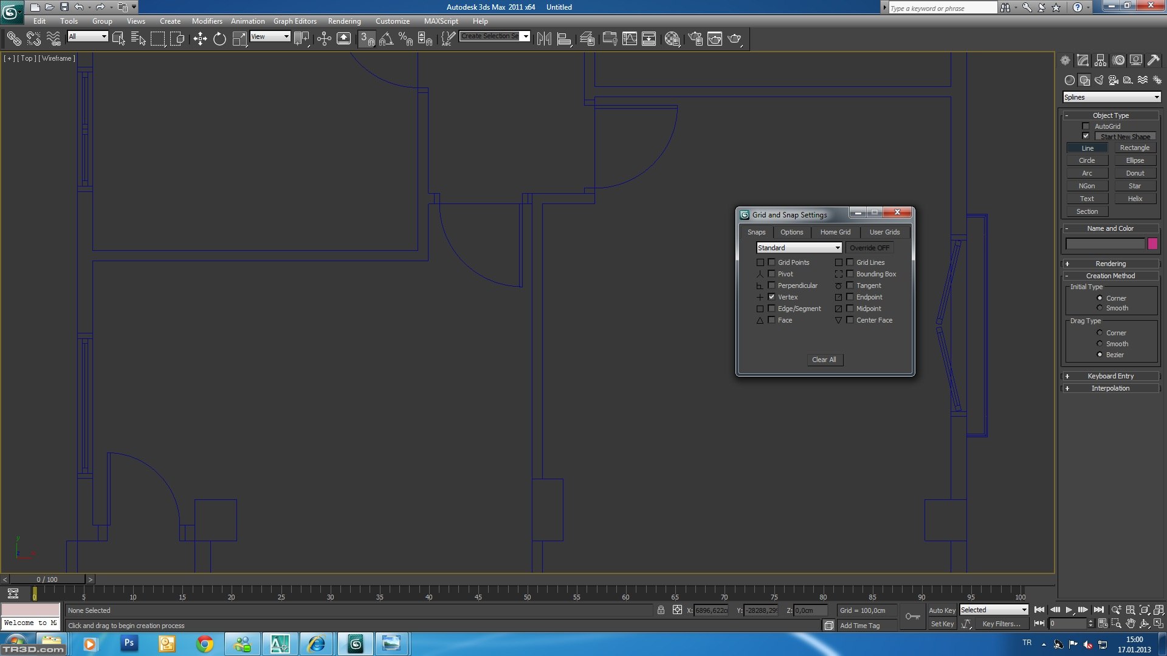Expand the Keyboard Entry rollout

click(x=1110, y=376)
